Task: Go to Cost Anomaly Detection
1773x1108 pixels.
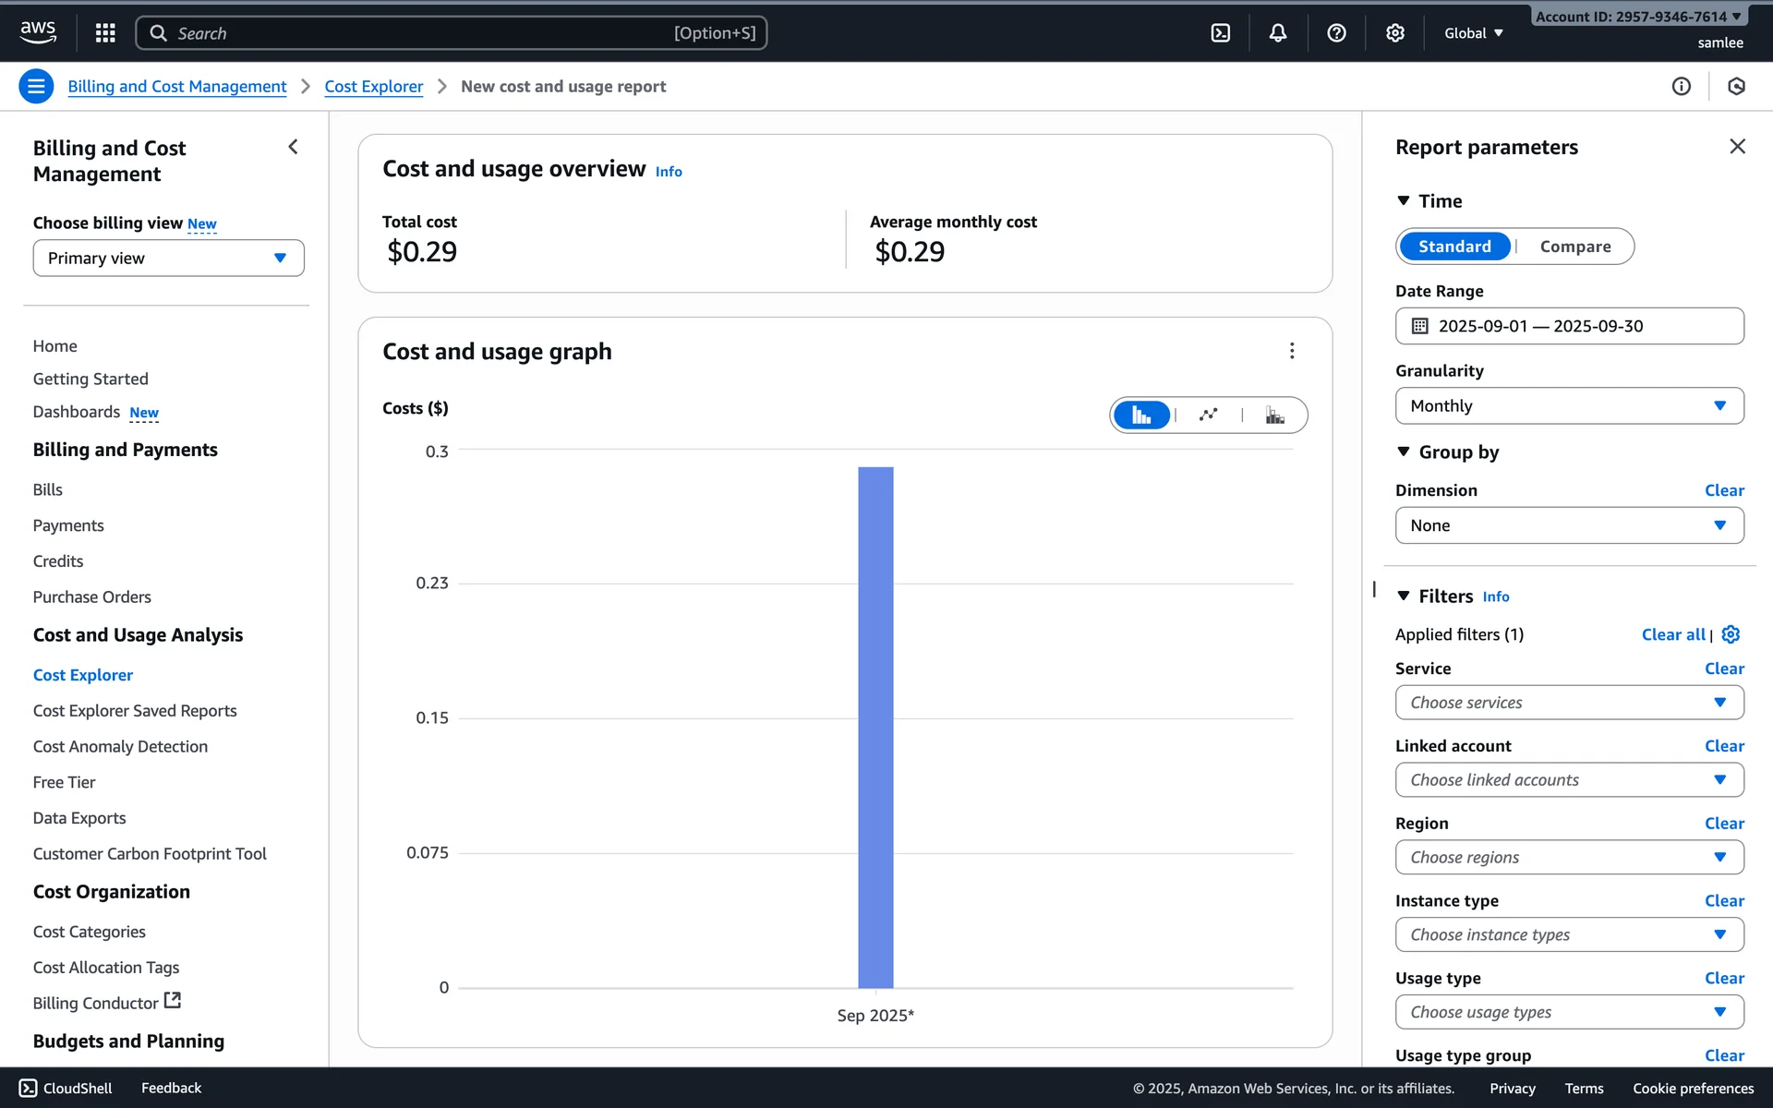Action: coord(120,746)
